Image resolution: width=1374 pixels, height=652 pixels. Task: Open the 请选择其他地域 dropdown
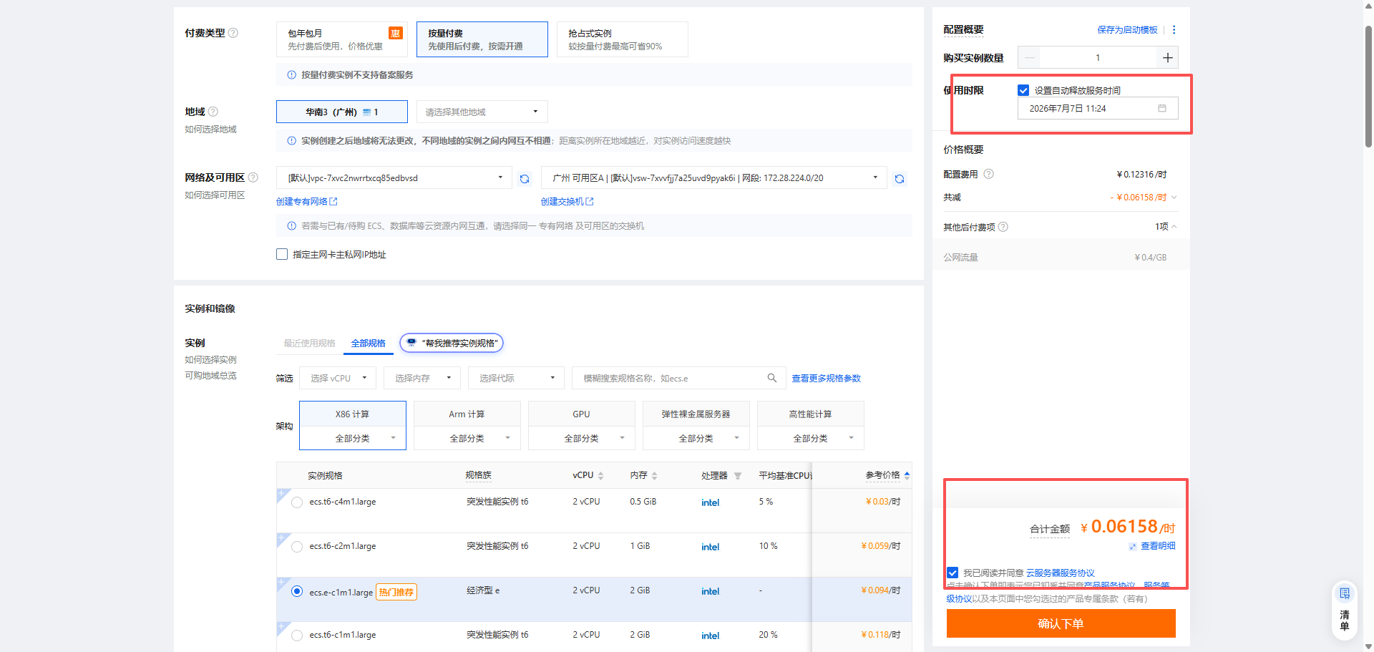coord(482,112)
